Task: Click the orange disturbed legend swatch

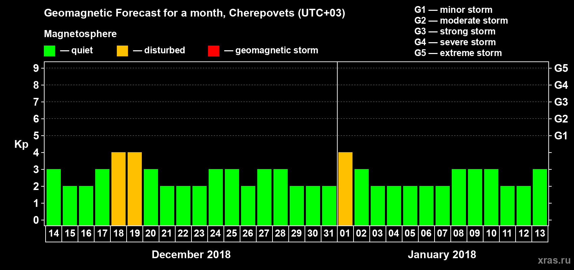Action: coord(122,51)
